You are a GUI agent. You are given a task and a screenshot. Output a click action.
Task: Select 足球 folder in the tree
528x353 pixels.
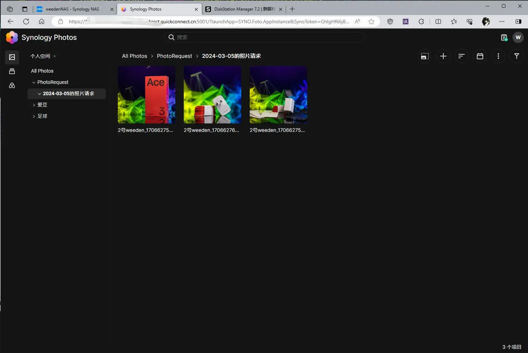42,116
